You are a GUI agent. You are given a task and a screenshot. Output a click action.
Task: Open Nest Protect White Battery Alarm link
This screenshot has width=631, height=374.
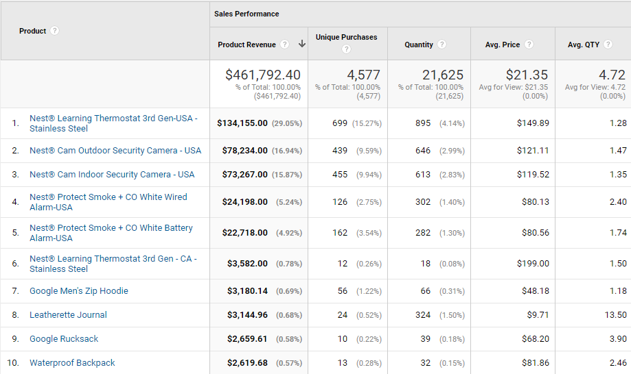[x=111, y=233]
